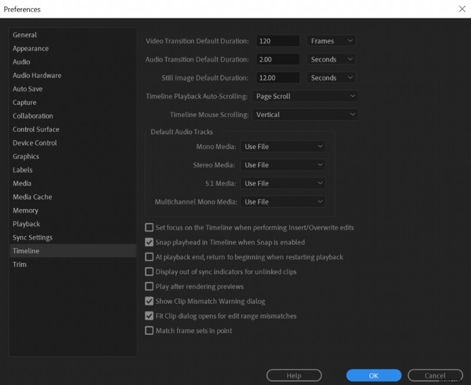Enable play after rendering previews
Viewport: 471px width, 385px height.
(x=150, y=286)
